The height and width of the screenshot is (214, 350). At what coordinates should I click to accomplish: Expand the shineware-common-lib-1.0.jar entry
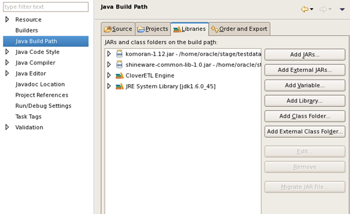(109, 64)
